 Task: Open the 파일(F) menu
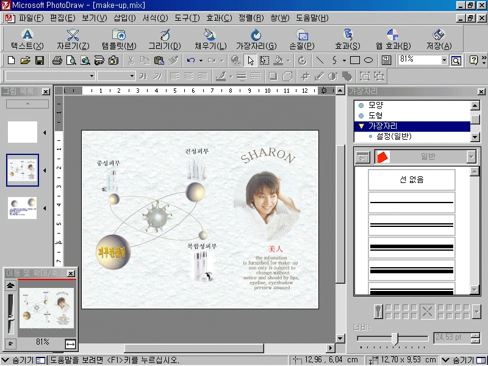tap(31, 18)
